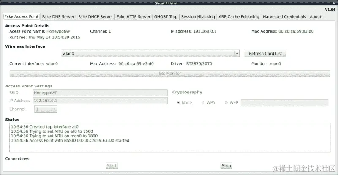The width and height of the screenshot is (338, 175).
Task: Open the Fake DNS Server tab
Action: click(x=58, y=17)
